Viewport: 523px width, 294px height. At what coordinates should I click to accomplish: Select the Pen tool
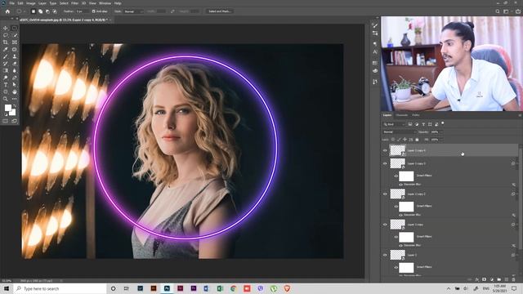point(15,78)
